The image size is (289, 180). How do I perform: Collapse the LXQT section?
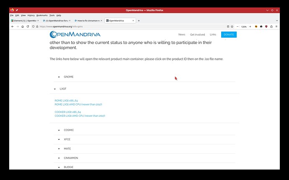coord(144,89)
